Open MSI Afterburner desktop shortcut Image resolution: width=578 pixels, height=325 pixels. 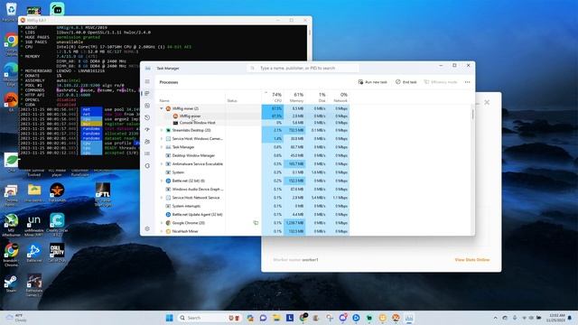[11, 225]
